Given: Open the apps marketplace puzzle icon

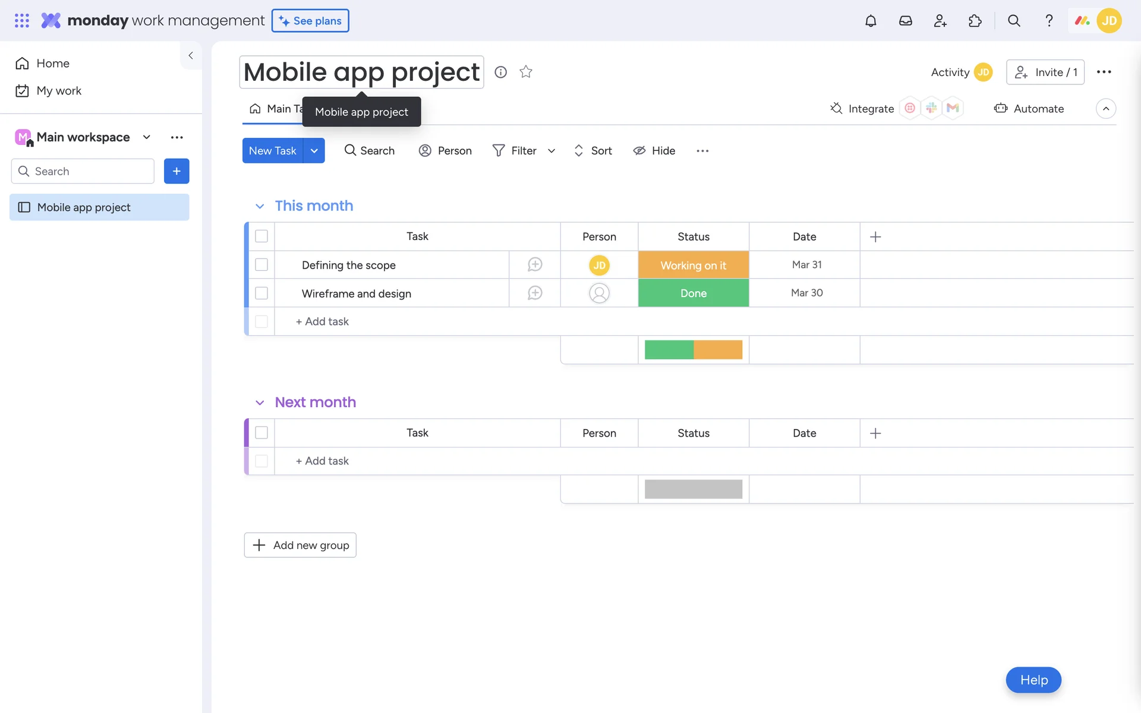Looking at the screenshot, I should click(x=975, y=21).
